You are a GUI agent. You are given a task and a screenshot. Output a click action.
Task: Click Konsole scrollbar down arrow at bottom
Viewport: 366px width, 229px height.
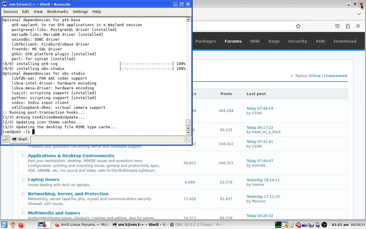pos(188,132)
